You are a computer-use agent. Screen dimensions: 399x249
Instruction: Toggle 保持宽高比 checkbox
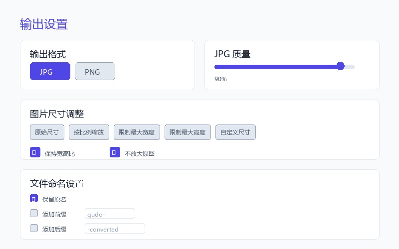tap(35, 152)
